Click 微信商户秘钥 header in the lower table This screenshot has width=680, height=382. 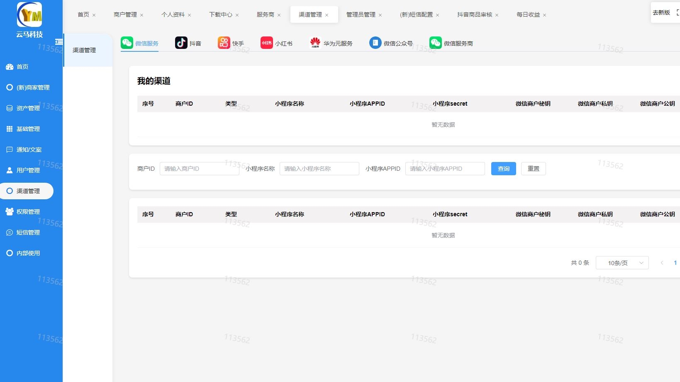(533, 214)
